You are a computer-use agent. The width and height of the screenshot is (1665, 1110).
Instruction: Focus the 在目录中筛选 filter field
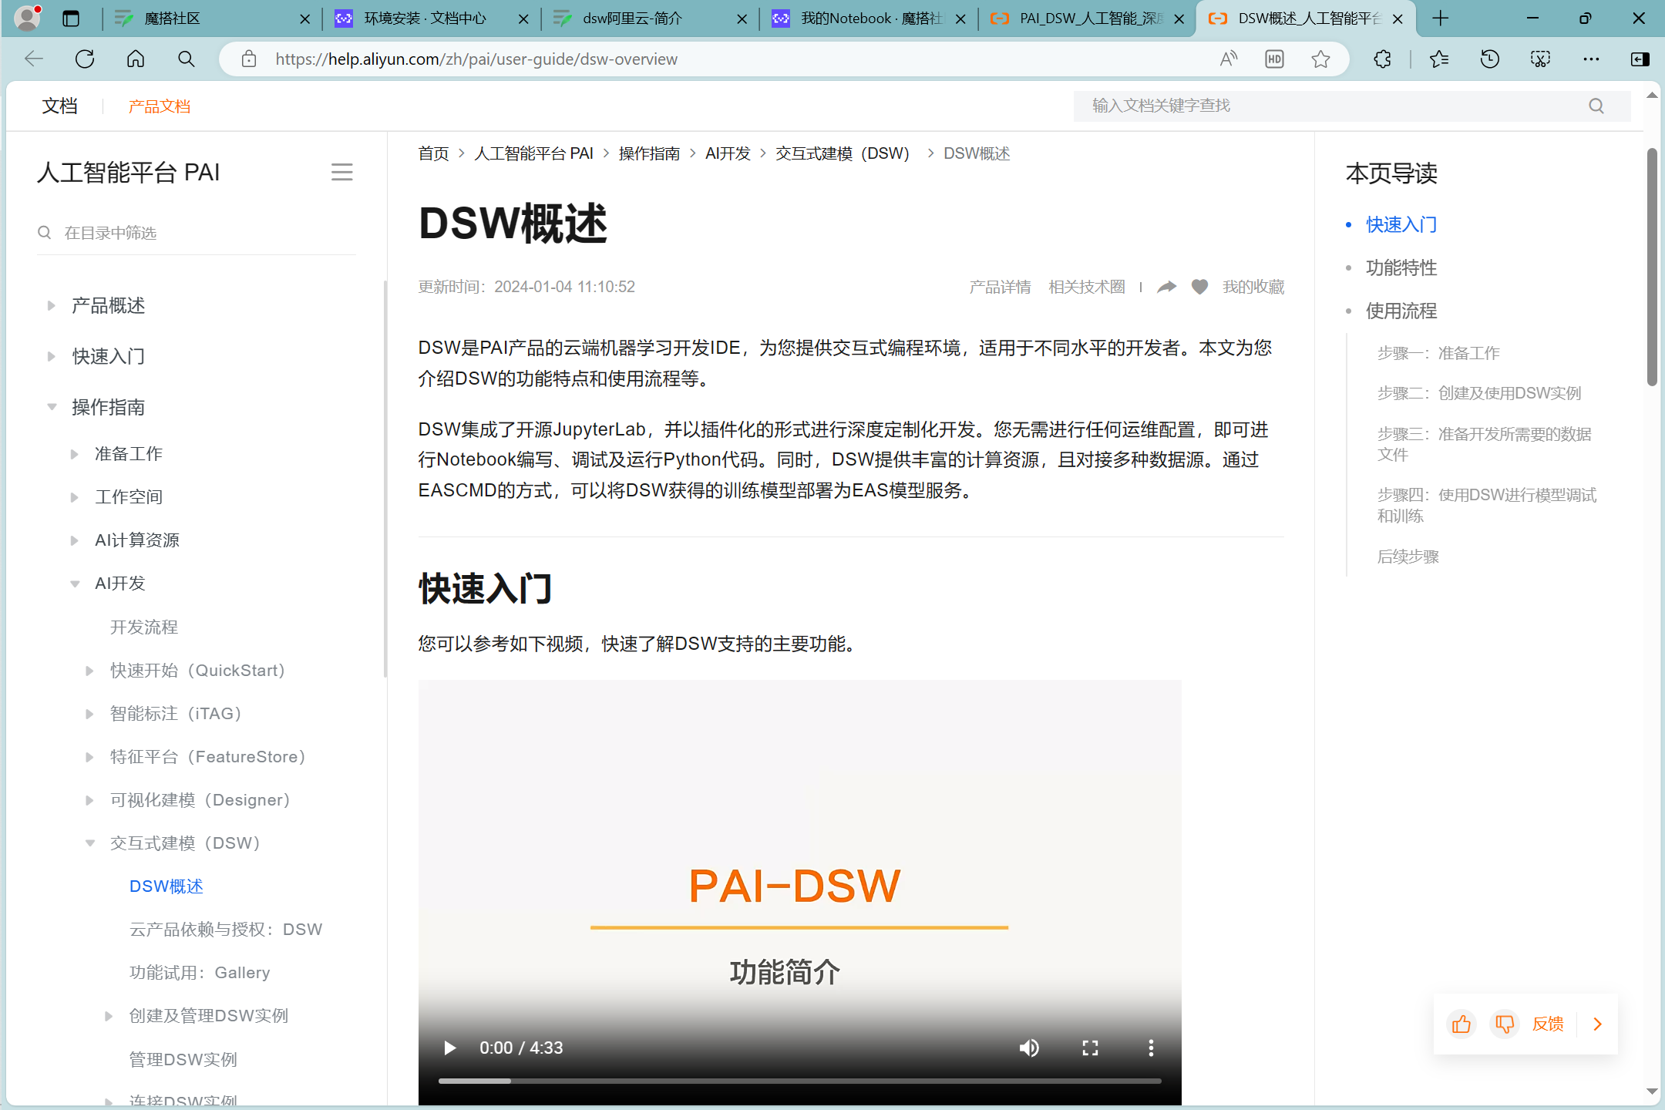197,233
